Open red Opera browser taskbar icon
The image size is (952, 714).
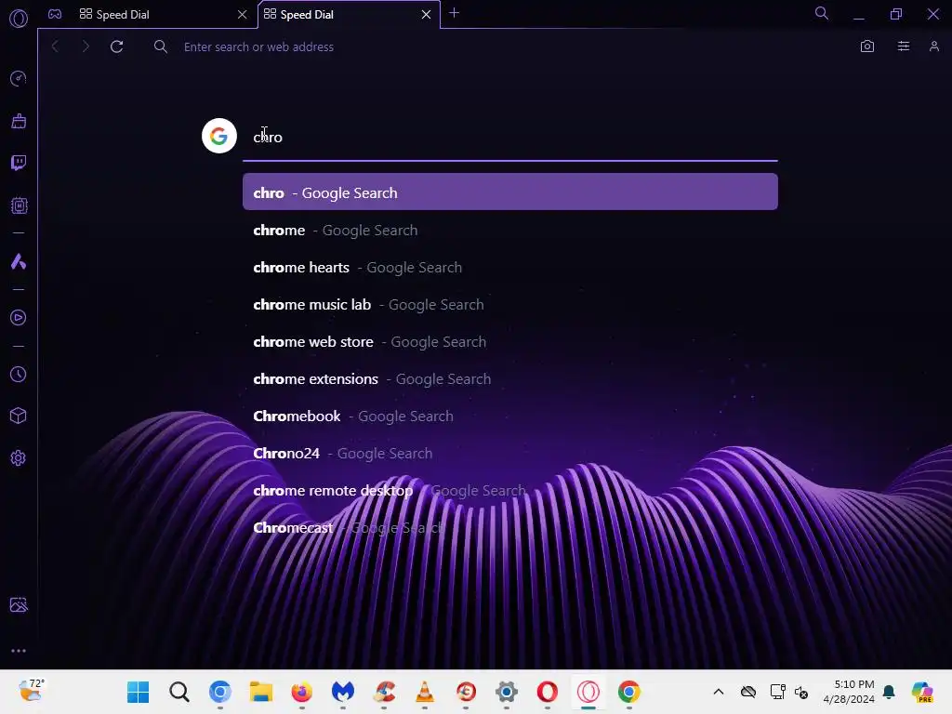547,692
